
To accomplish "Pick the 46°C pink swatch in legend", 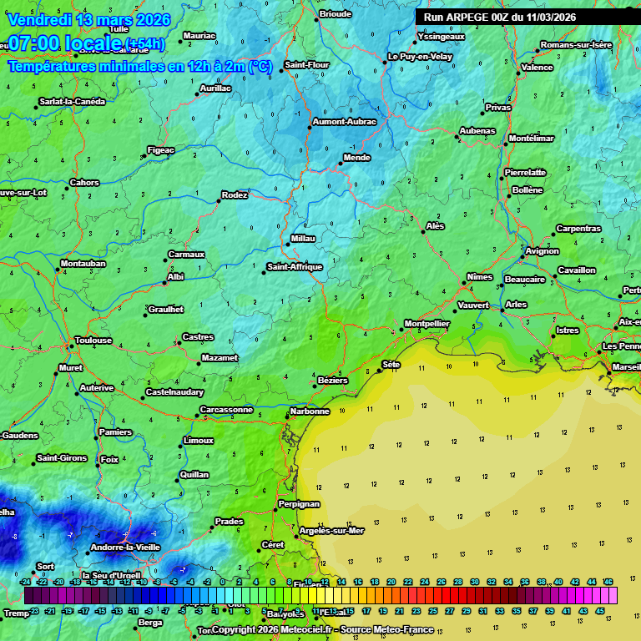I will 612,595.
